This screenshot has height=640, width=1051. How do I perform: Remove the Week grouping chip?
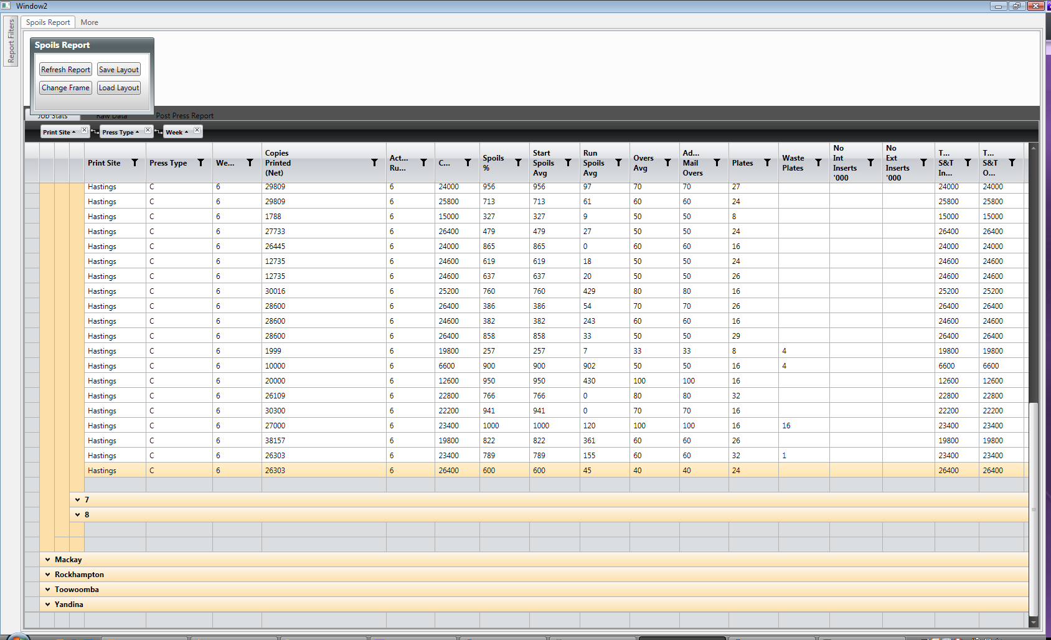click(x=197, y=129)
